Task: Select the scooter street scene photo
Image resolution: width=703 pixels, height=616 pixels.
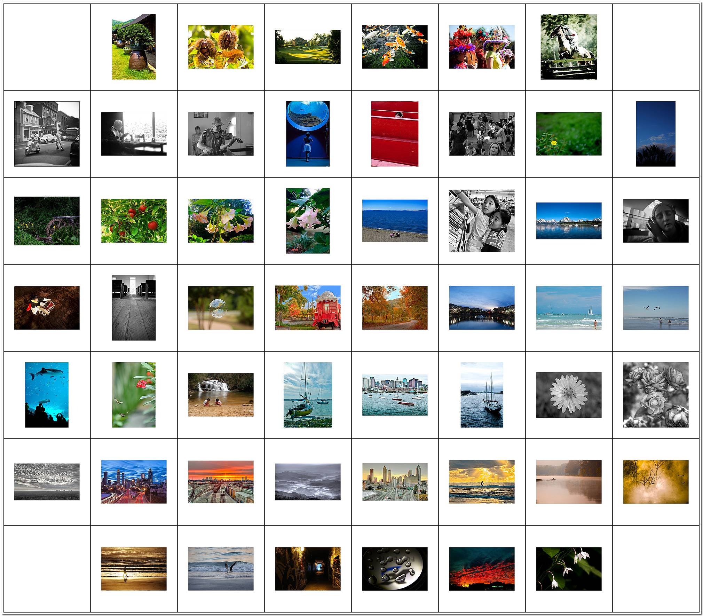Action: pyautogui.click(x=47, y=134)
